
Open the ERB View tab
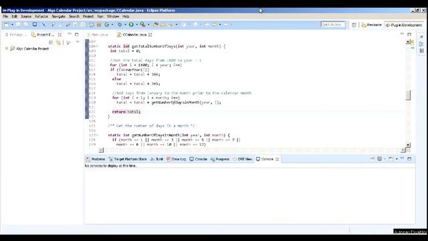click(242, 159)
